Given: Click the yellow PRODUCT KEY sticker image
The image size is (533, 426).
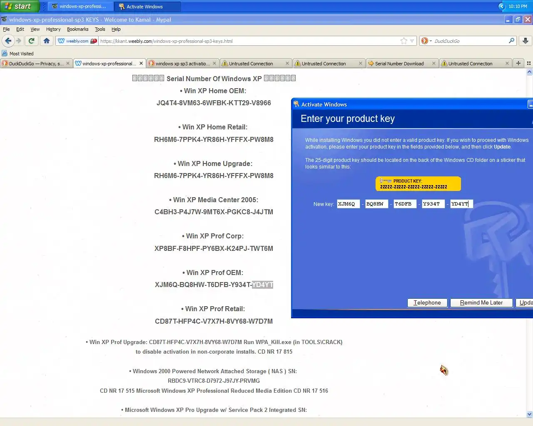Looking at the screenshot, I should (418, 183).
